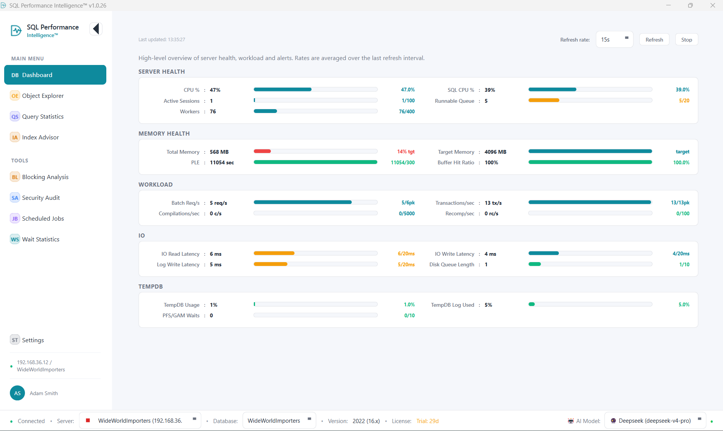The height and width of the screenshot is (431, 723).
Task: Click the IO Read Latency bar
Action: (316, 253)
